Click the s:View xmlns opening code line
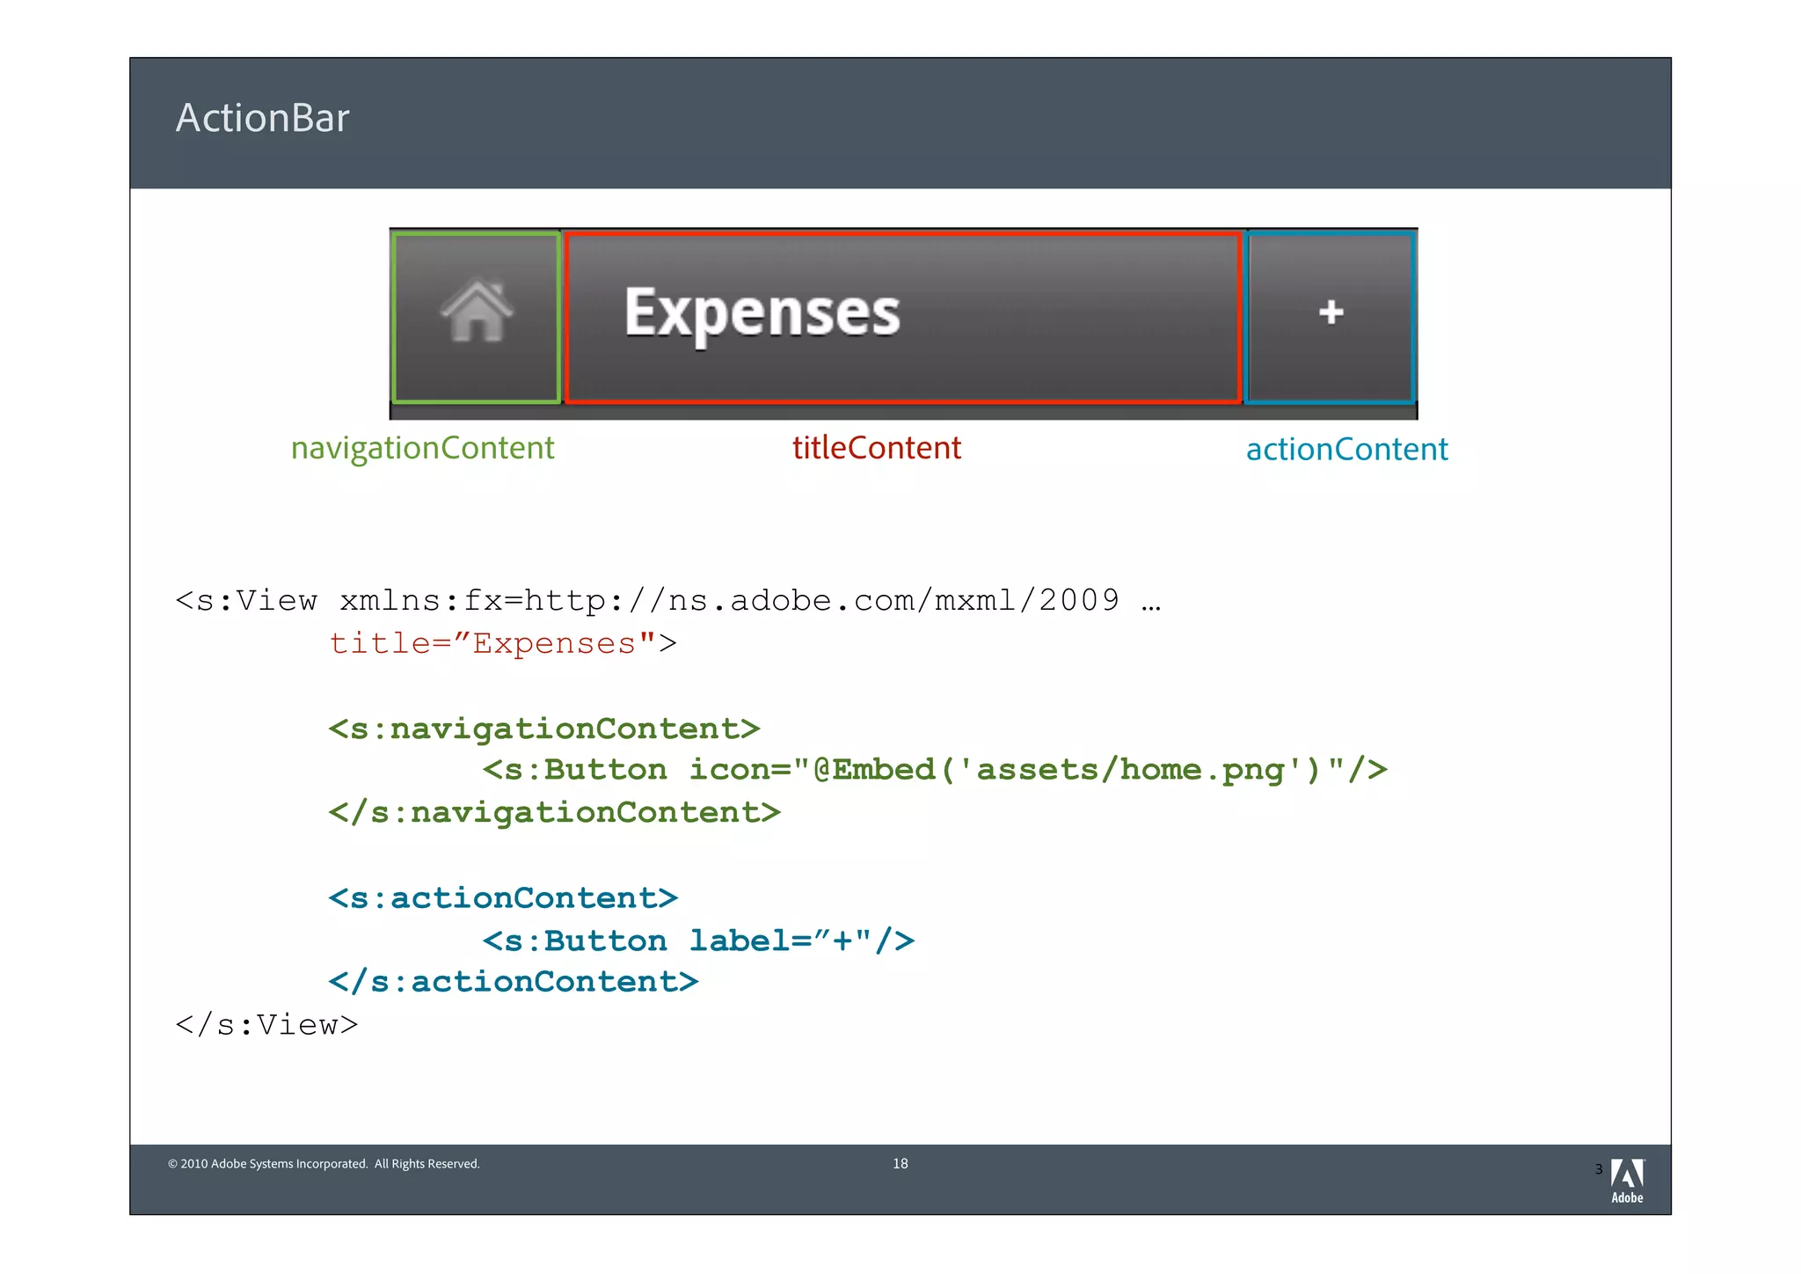 click(x=668, y=600)
